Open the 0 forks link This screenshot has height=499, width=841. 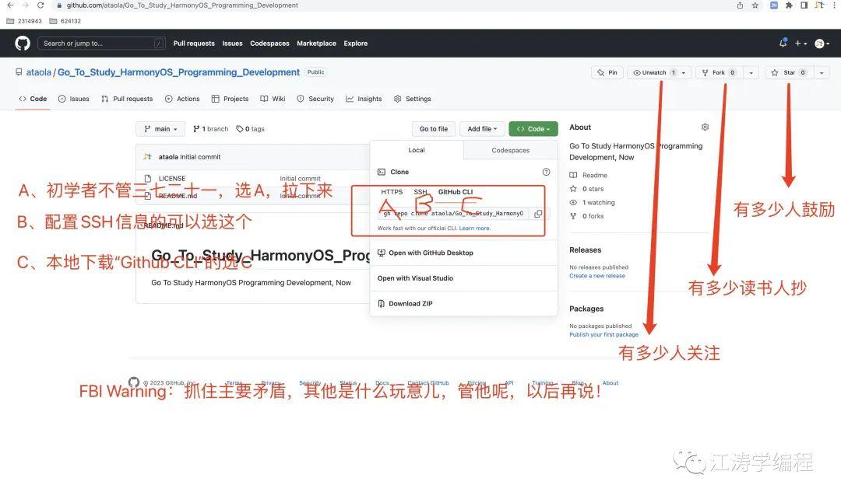tap(586, 216)
